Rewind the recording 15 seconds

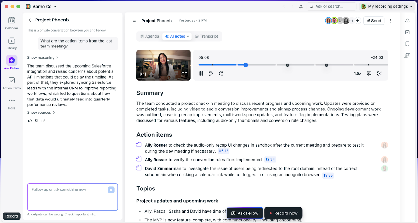click(211, 74)
